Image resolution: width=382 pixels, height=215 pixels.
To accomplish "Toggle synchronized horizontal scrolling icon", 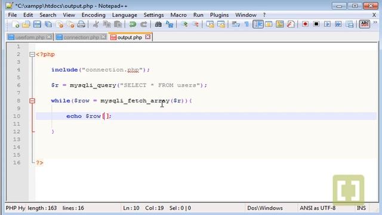I will 221,24.
